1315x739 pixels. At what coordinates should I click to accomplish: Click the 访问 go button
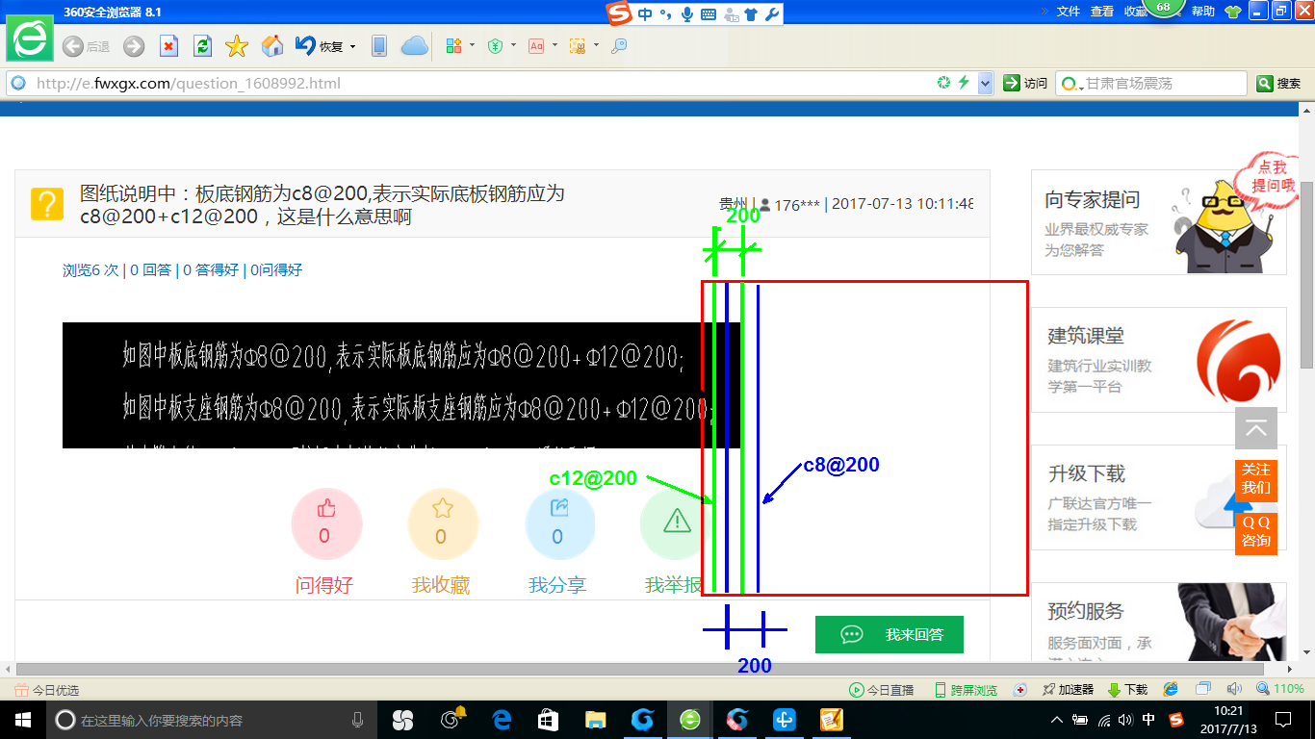[1024, 84]
